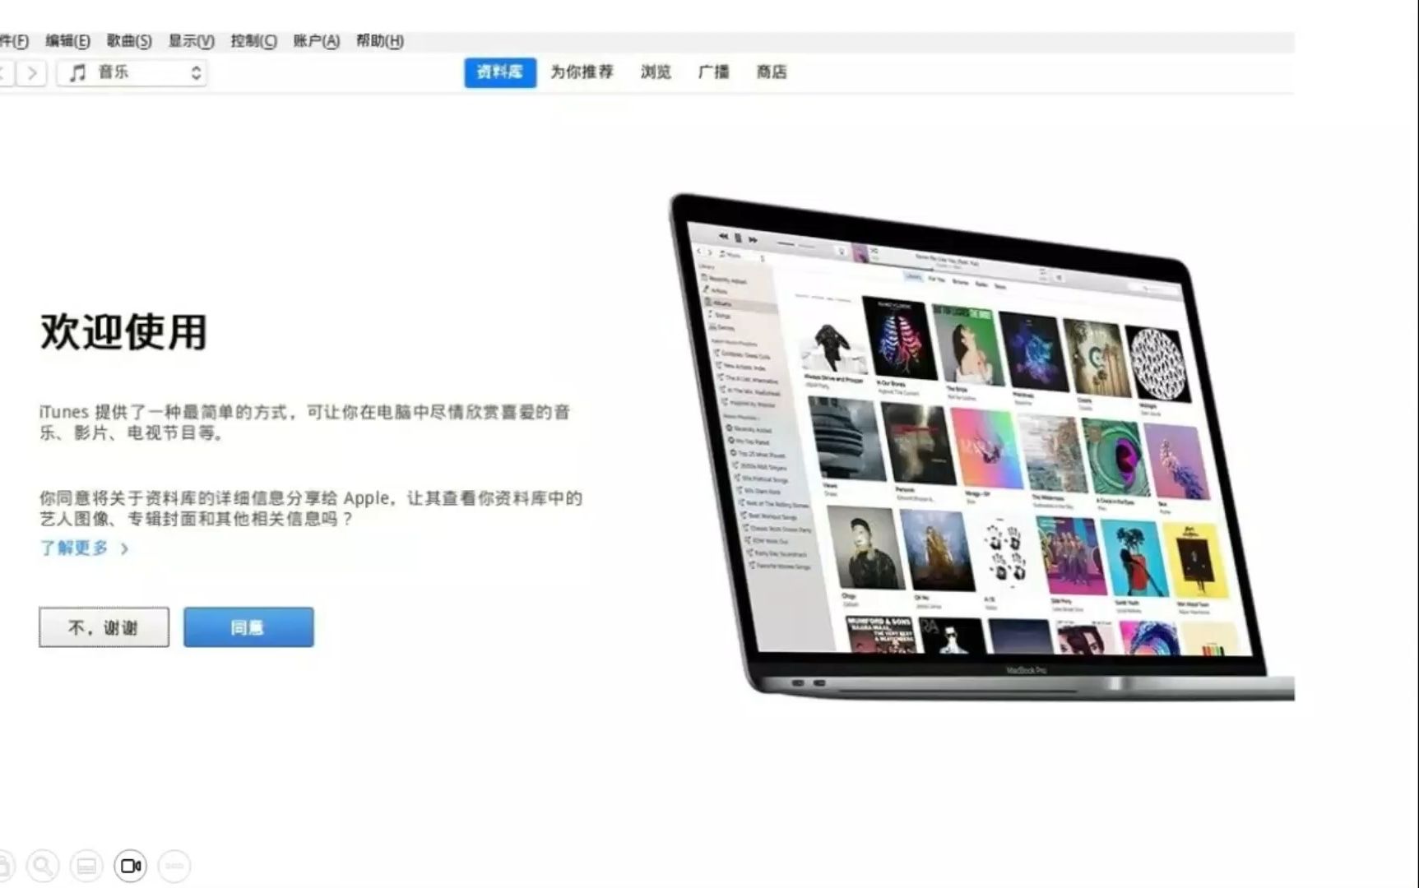The height and width of the screenshot is (888, 1419).
Task: Click the music note icon in media picker
Action: pos(77,73)
